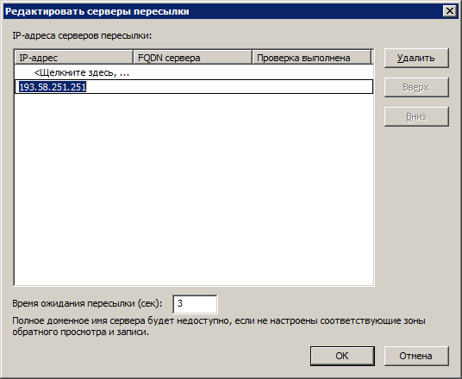Screen dimensions: 462x379
Task: Confirm changes with the OK button
Action: click(x=342, y=356)
